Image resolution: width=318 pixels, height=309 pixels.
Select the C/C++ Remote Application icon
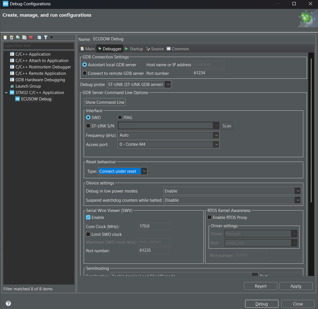coord(12,73)
